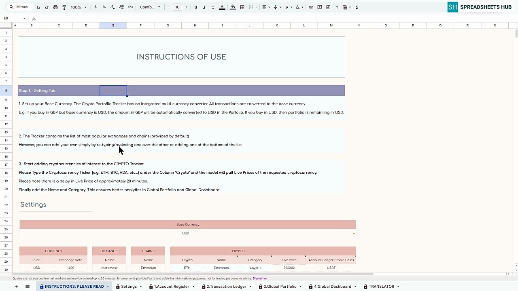518x291 pixels.
Task: Click the vertical scrollbar thumb
Action: click(516, 34)
